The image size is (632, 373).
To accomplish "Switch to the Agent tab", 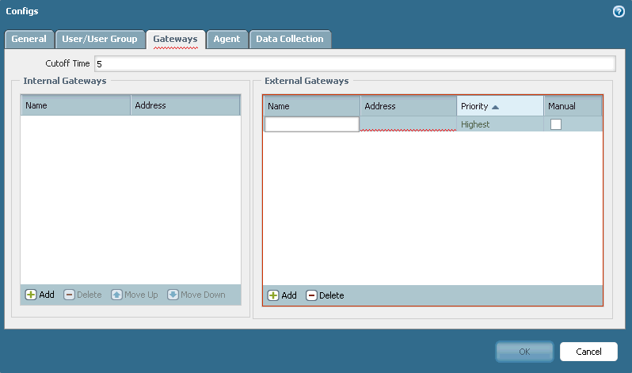I will [x=227, y=39].
